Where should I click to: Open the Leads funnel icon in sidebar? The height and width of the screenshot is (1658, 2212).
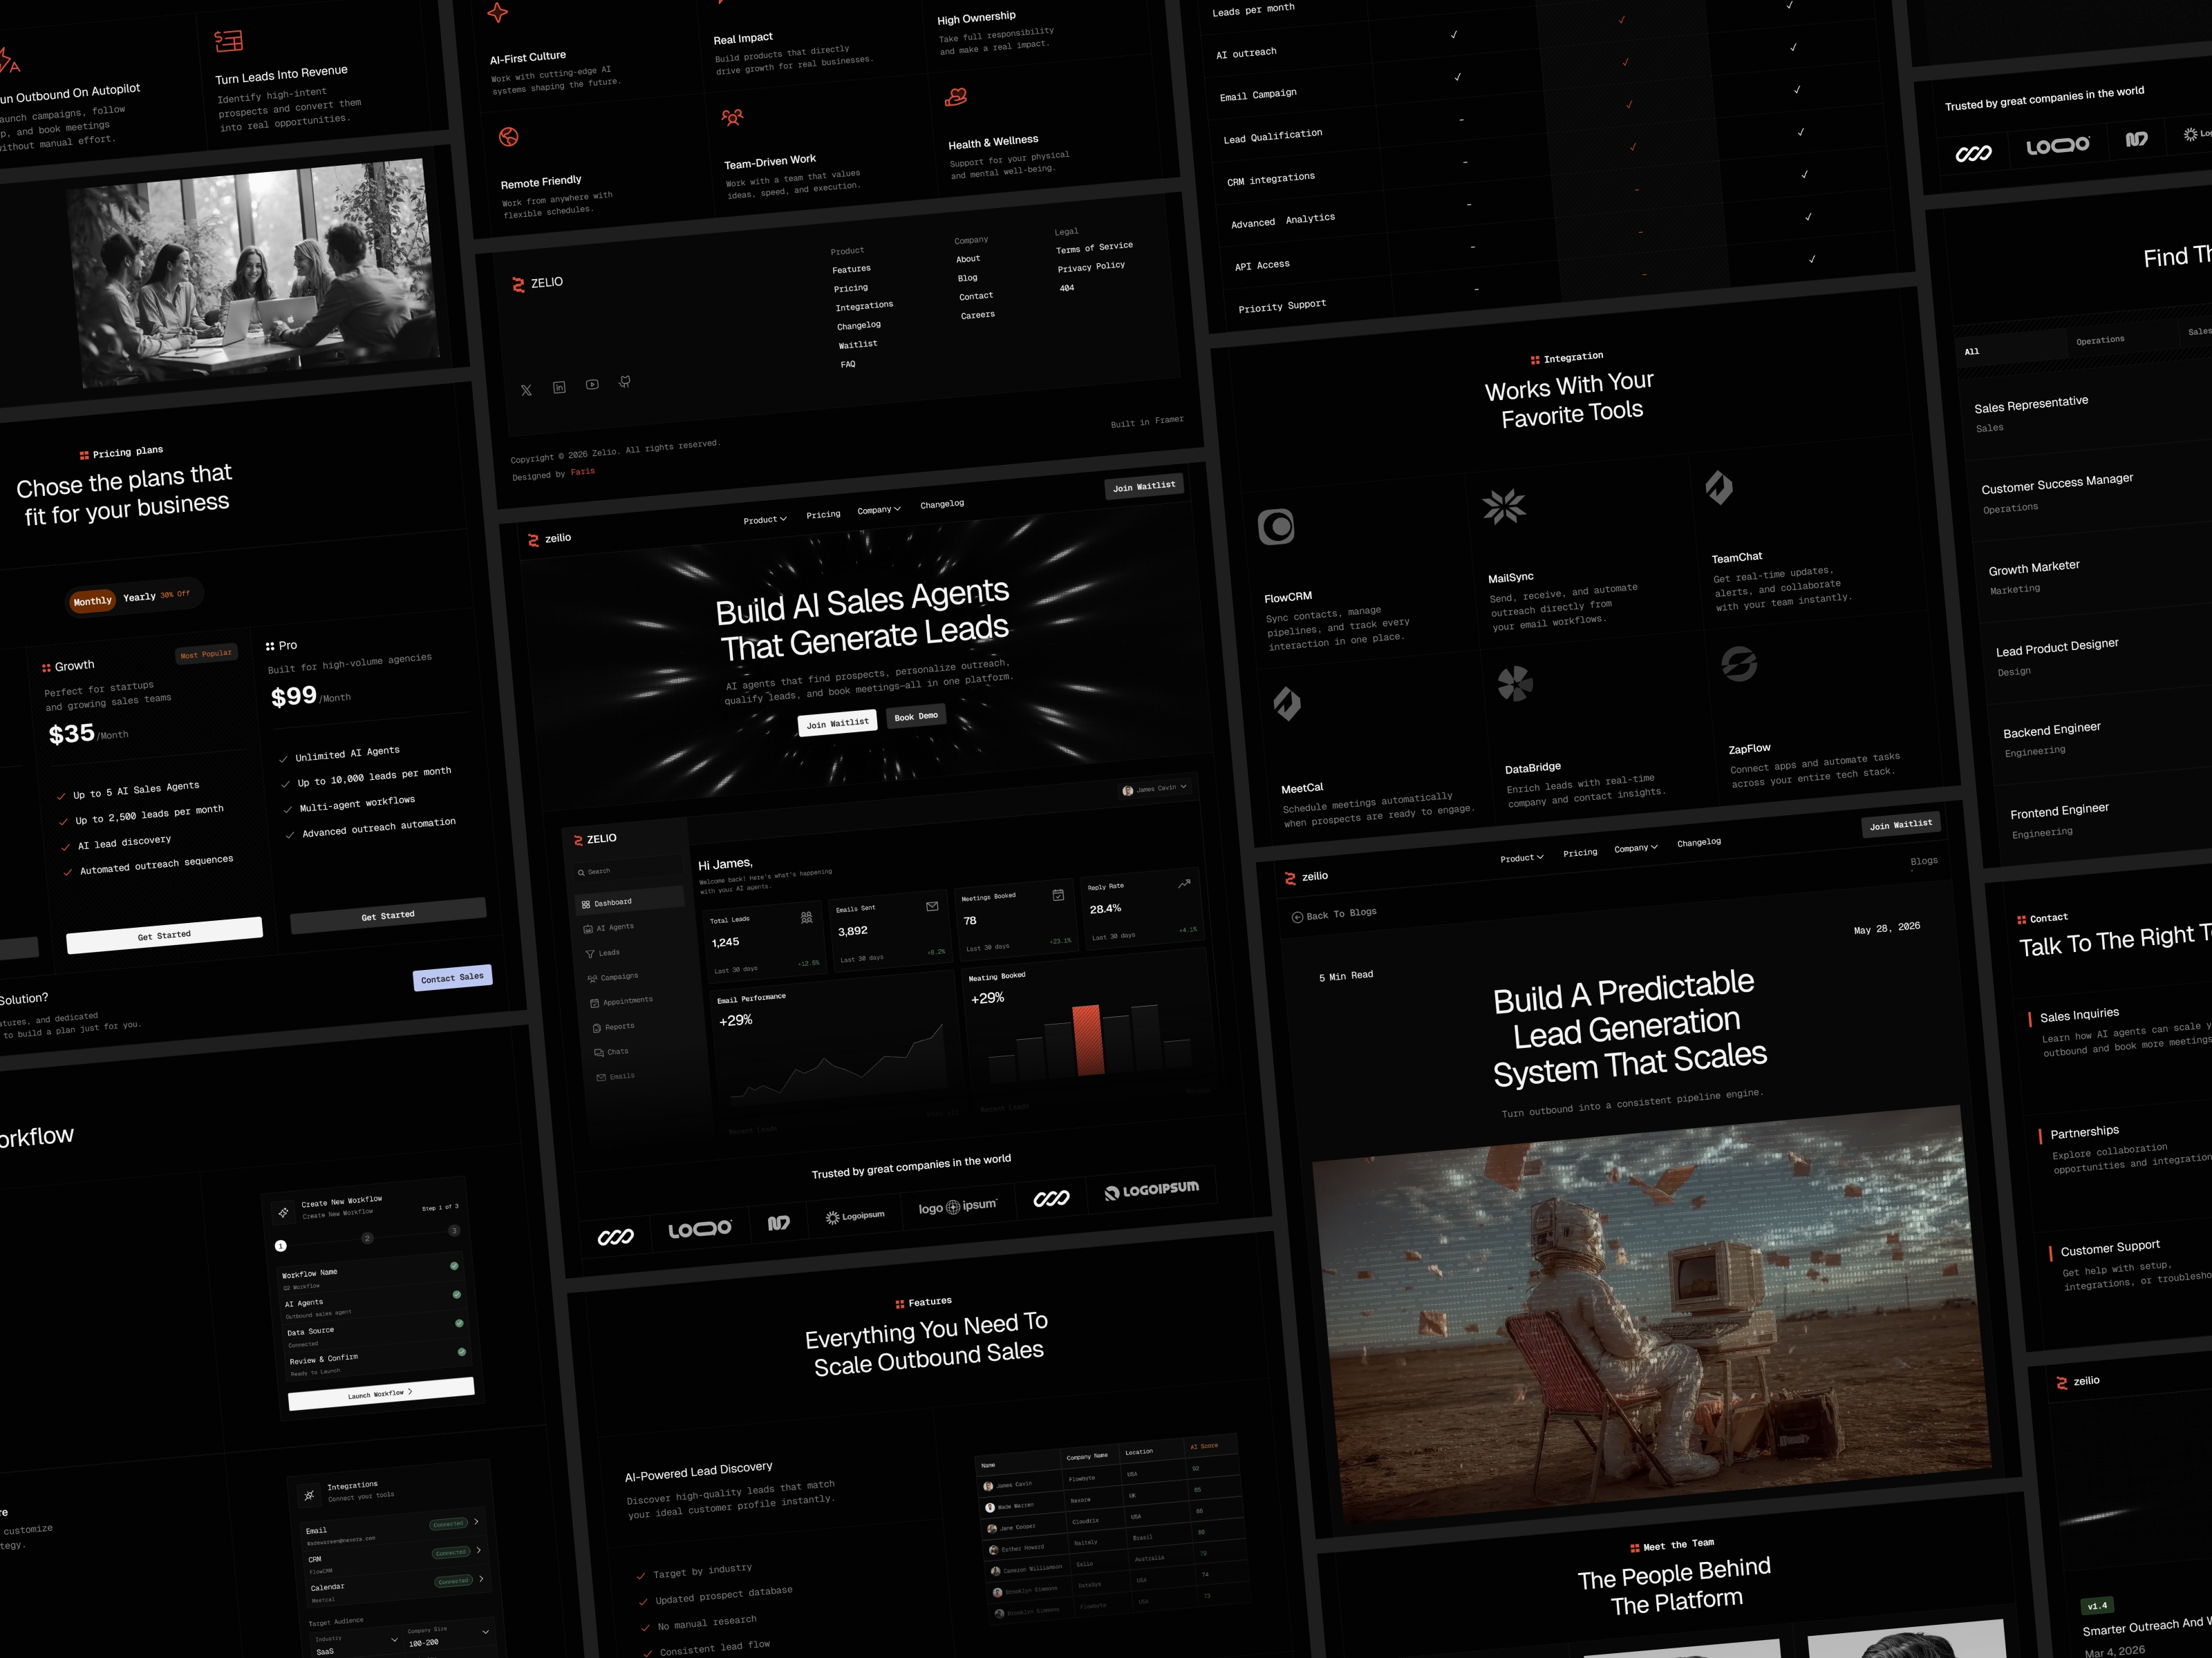click(590, 955)
